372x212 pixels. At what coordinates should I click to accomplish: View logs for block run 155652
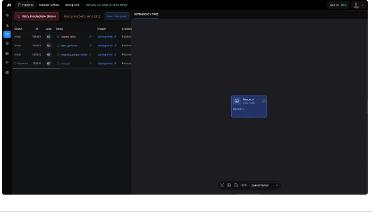(48, 55)
